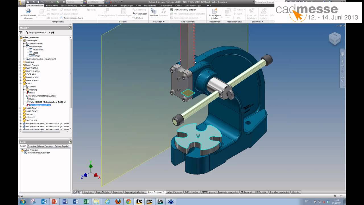Click Word icon in the taskbar
The height and width of the screenshot is (205, 364).
[x=75, y=202]
